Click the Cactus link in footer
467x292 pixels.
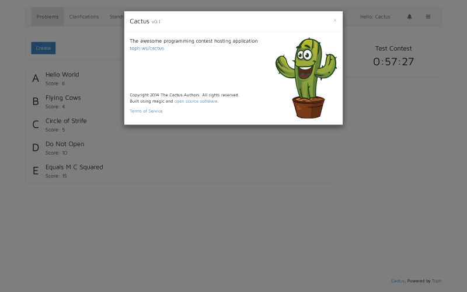(x=398, y=281)
